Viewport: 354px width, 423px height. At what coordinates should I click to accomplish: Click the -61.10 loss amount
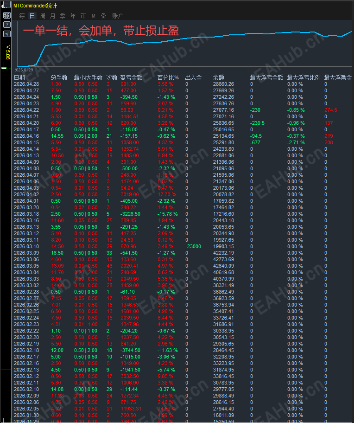click(128, 292)
